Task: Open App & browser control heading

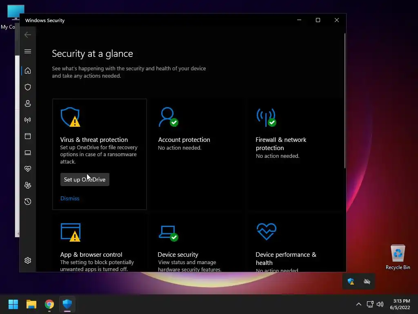Action: pos(91,254)
